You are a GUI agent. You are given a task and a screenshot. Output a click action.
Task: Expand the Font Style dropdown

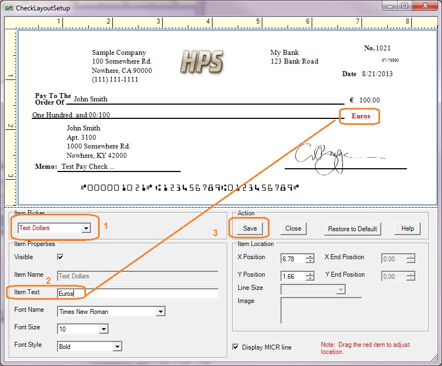[x=117, y=347]
